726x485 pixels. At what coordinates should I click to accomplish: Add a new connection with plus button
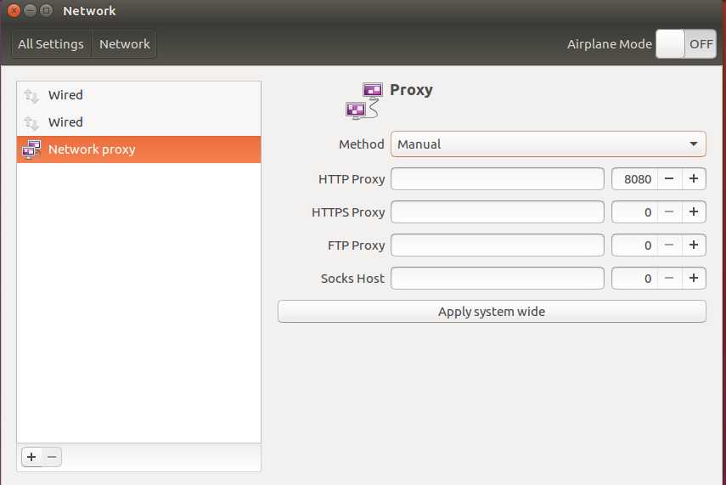[31, 457]
